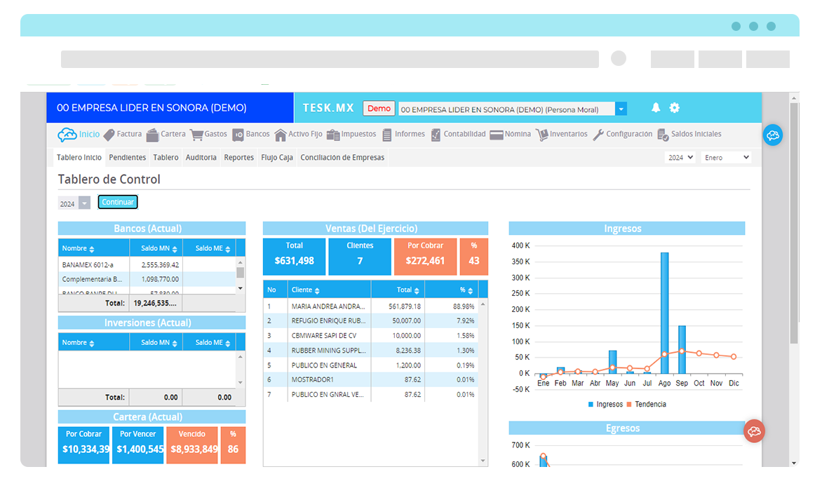Open Activo Fijo house icon

[x=281, y=135]
